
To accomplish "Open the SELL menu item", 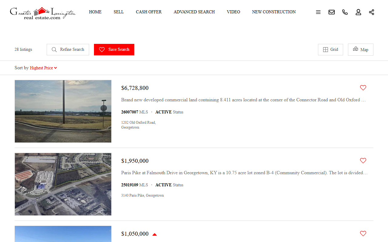I will pyautogui.click(x=119, y=12).
